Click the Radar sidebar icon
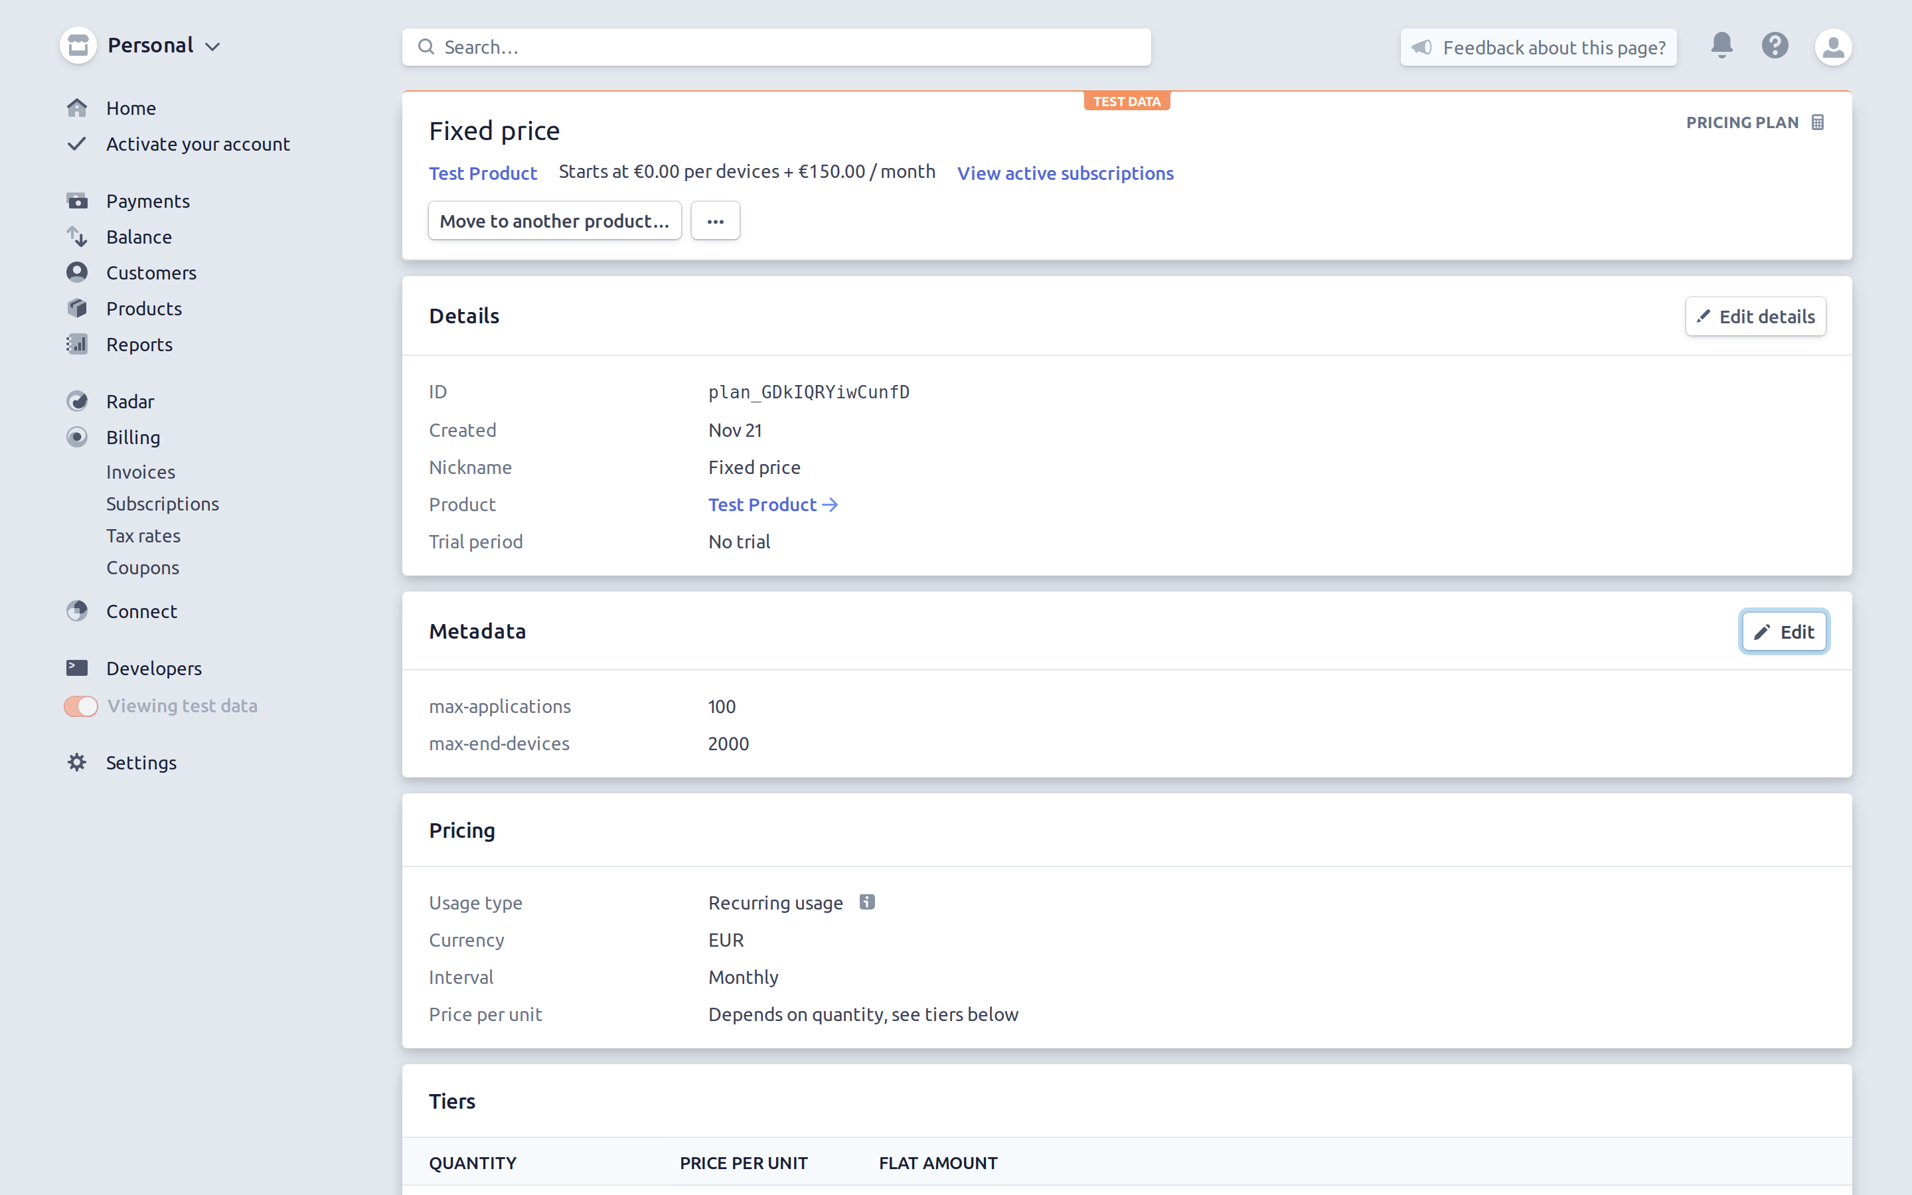The image size is (1912, 1195). coord(76,402)
